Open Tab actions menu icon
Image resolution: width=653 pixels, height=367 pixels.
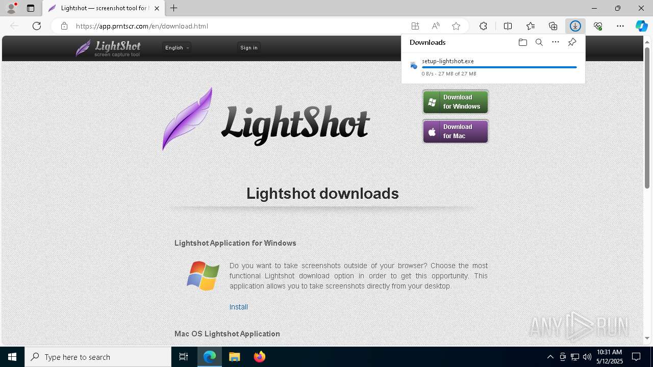(x=31, y=8)
